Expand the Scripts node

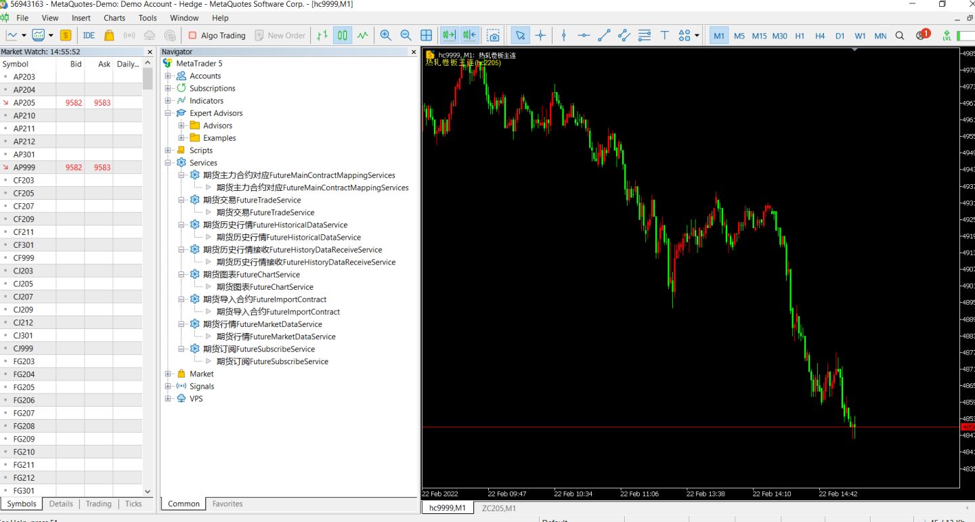168,150
